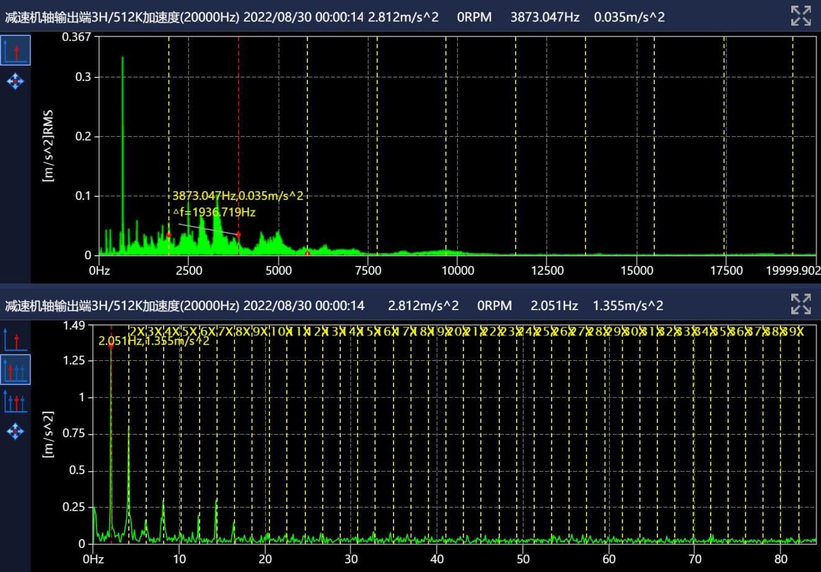Screen dimensions: 821x572
Task: Click red marker on x-axis near 5800Hz
Action: pyautogui.click(x=307, y=253)
